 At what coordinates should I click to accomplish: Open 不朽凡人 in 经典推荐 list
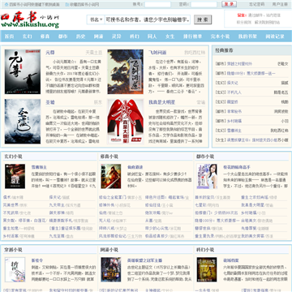pyautogui.click(x=234, y=92)
